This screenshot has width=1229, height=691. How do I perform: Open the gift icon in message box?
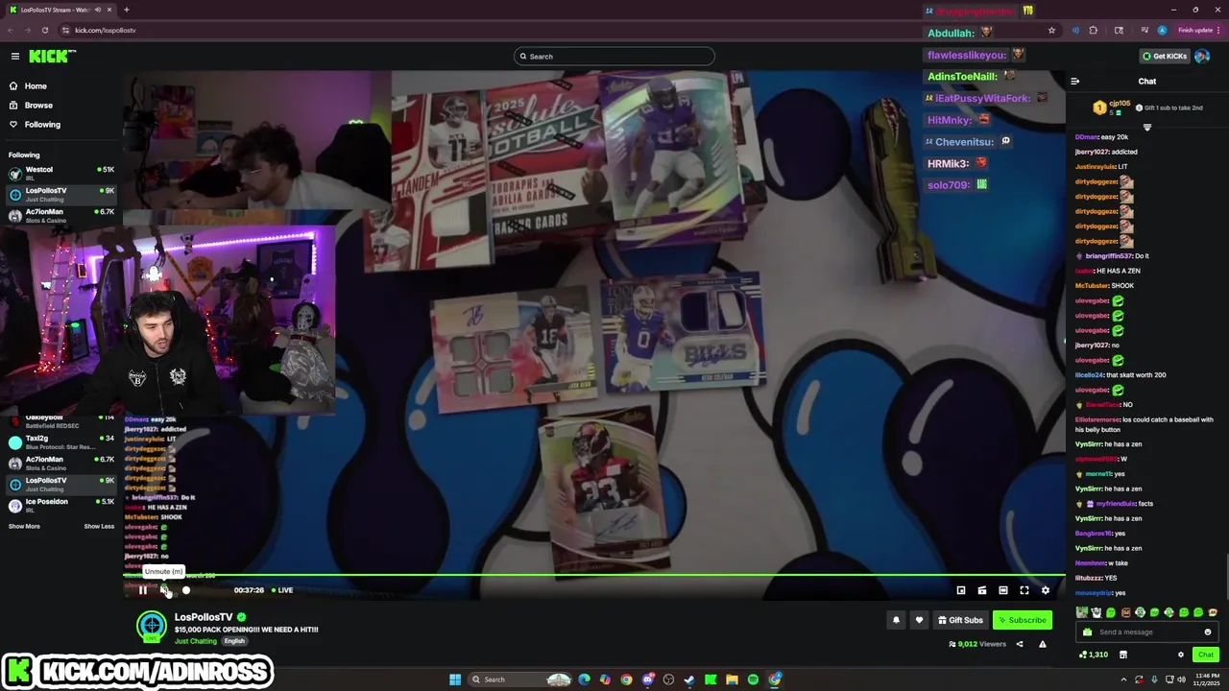[x=1087, y=632]
